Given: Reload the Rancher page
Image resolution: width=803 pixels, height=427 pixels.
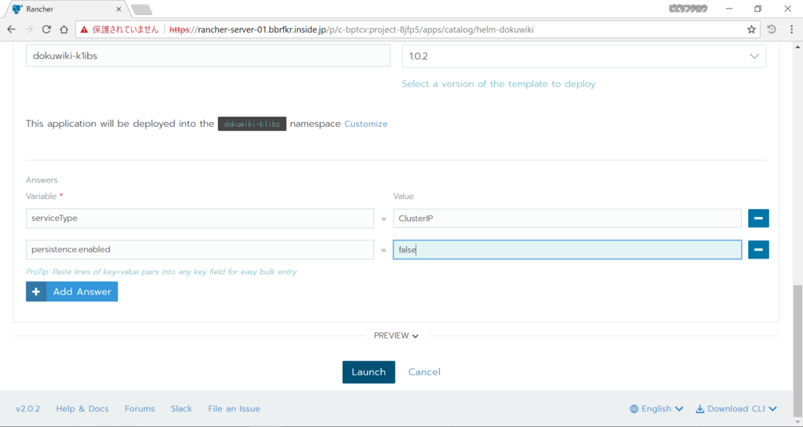Looking at the screenshot, I should click(46, 30).
